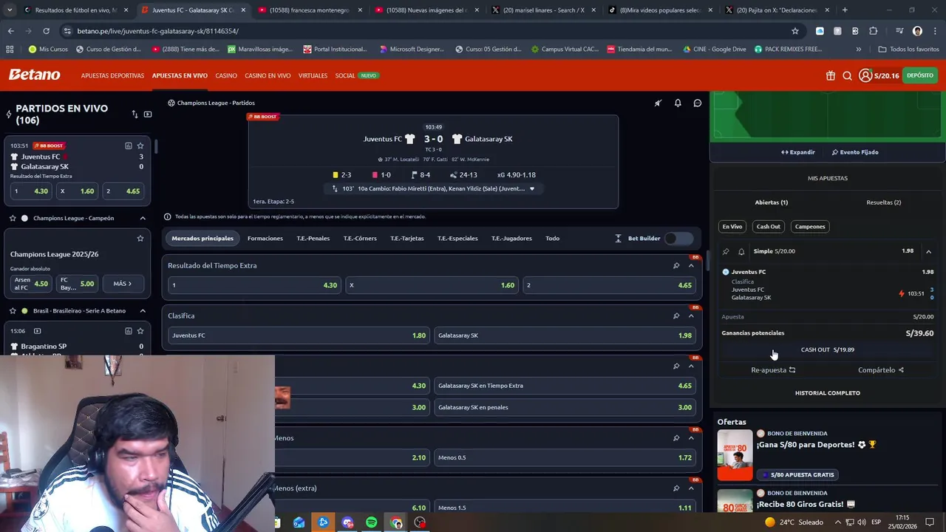This screenshot has width=946, height=532.
Task: Pick draw X odds 1.60 in main market
Action: (432, 285)
